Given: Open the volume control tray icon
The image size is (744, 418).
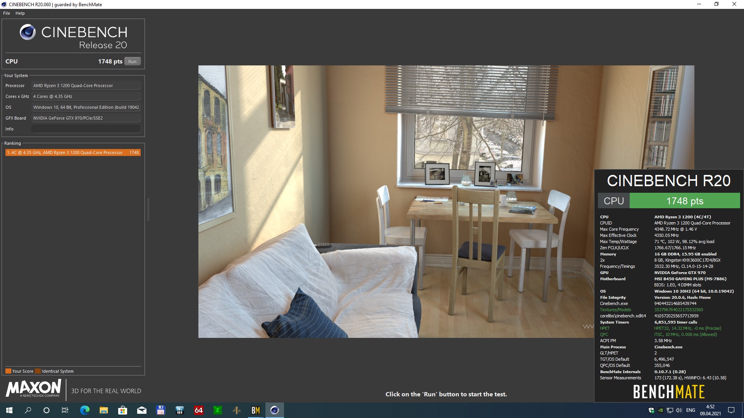Looking at the screenshot, I should pos(679,410).
